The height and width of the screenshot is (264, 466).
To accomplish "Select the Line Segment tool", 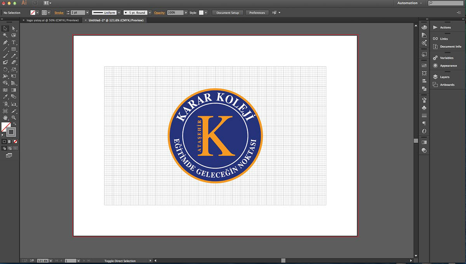I will pyautogui.click(x=5, y=49).
